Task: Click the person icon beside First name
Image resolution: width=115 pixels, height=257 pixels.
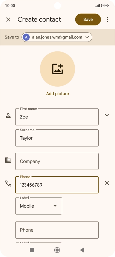Action: [8, 116]
